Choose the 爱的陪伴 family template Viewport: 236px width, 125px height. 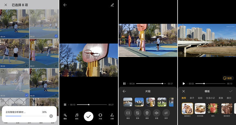click(227, 108)
